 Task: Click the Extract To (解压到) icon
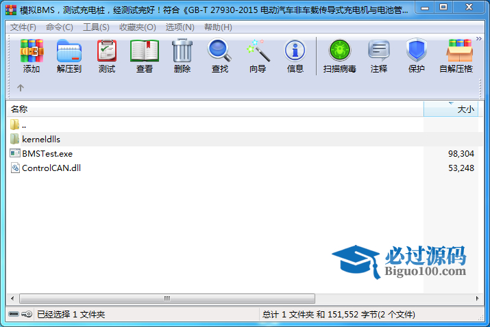click(x=69, y=55)
